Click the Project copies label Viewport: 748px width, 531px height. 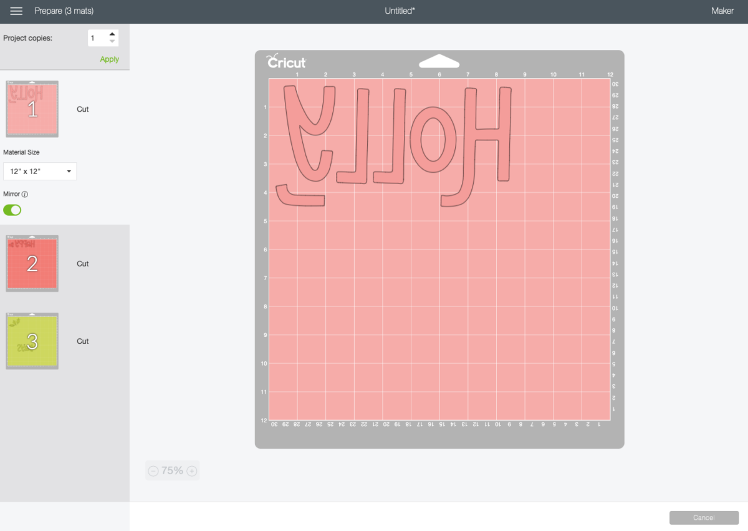(27, 38)
